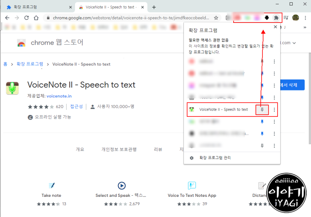The image size is (311, 217).
Task: Click the chrome web store logo
Action: coord(21,43)
